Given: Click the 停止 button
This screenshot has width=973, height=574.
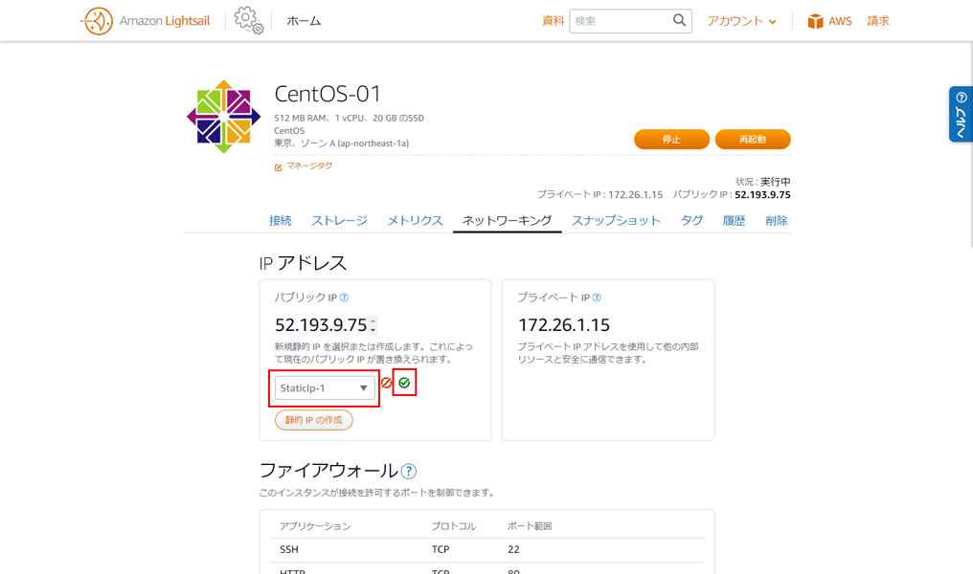Looking at the screenshot, I should coord(671,140).
